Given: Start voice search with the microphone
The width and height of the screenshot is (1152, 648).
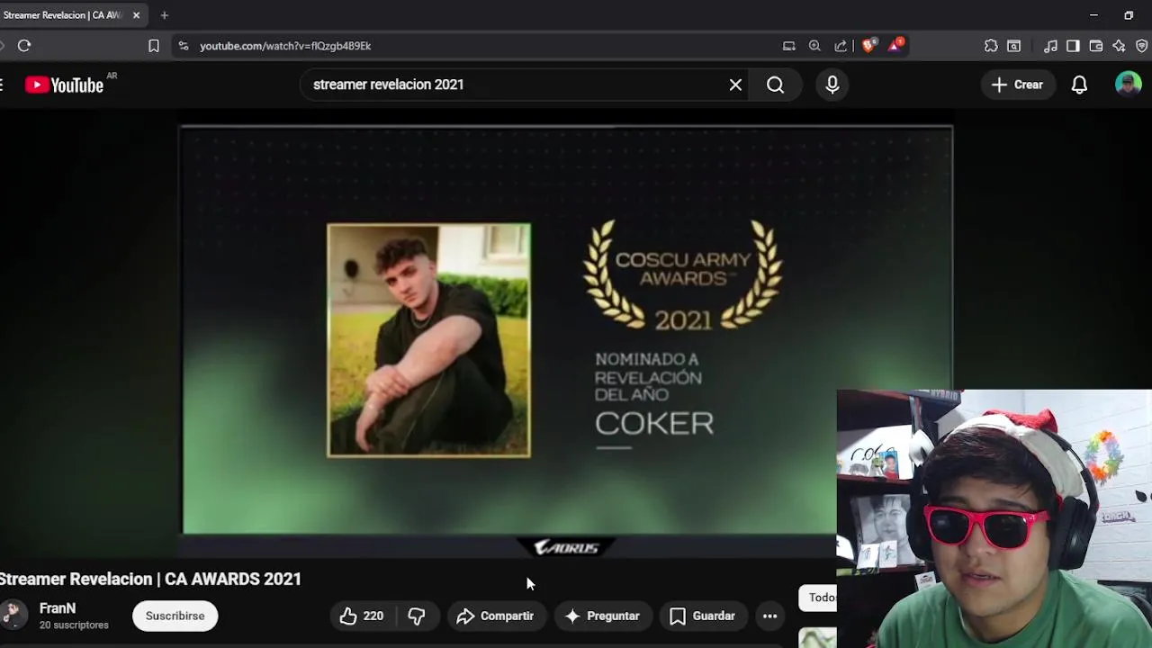Looking at the screenshot, I should (x=832, y=85).
